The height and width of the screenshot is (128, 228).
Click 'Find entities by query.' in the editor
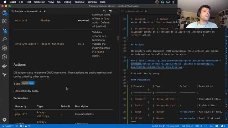point(146,74)
